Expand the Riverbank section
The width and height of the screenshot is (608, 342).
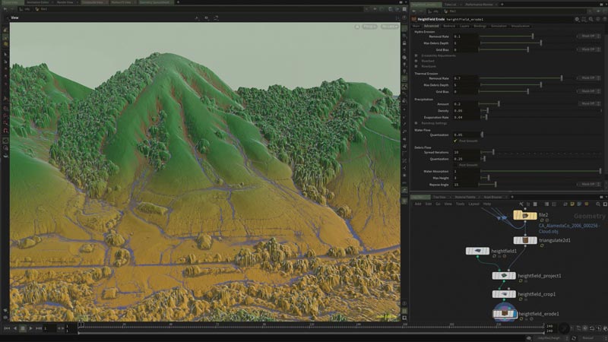[416, 66]
